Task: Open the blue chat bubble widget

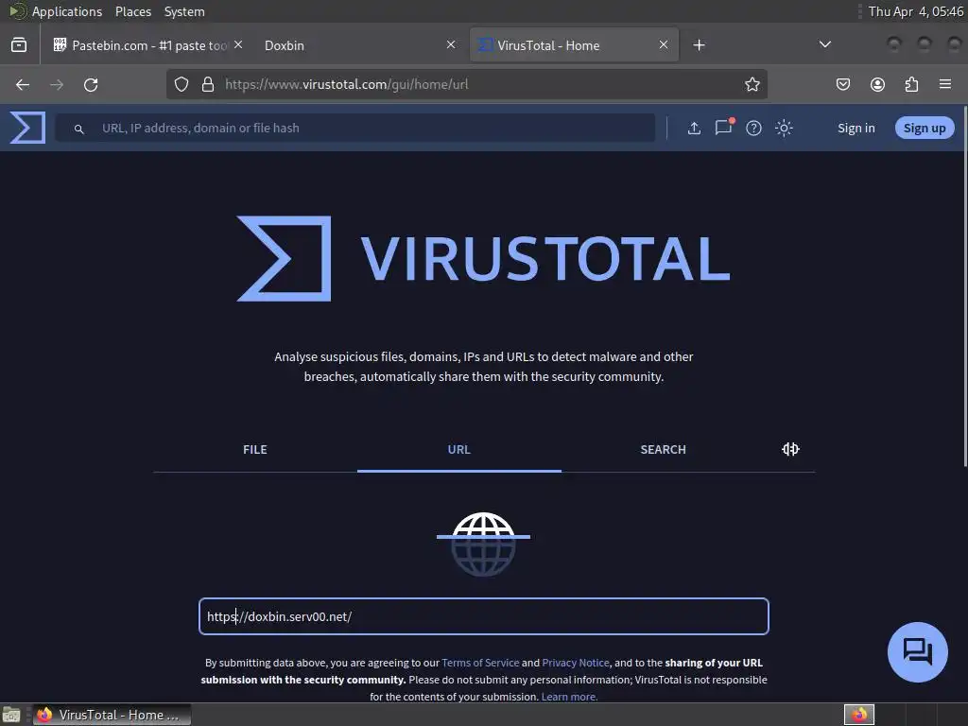Action: [x=917, y=652]
